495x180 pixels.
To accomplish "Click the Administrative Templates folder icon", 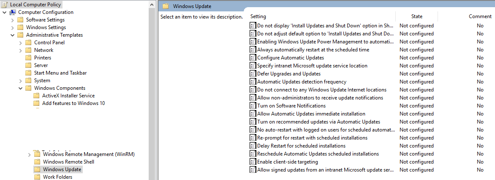I will click(x=21, y=35).
